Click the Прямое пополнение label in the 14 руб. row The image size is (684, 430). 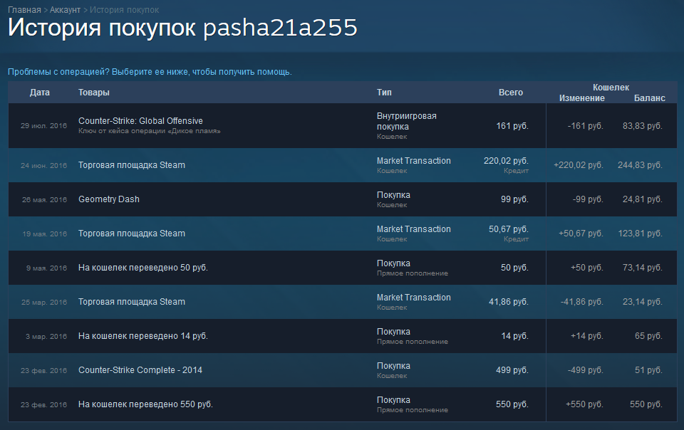[413, 342]
